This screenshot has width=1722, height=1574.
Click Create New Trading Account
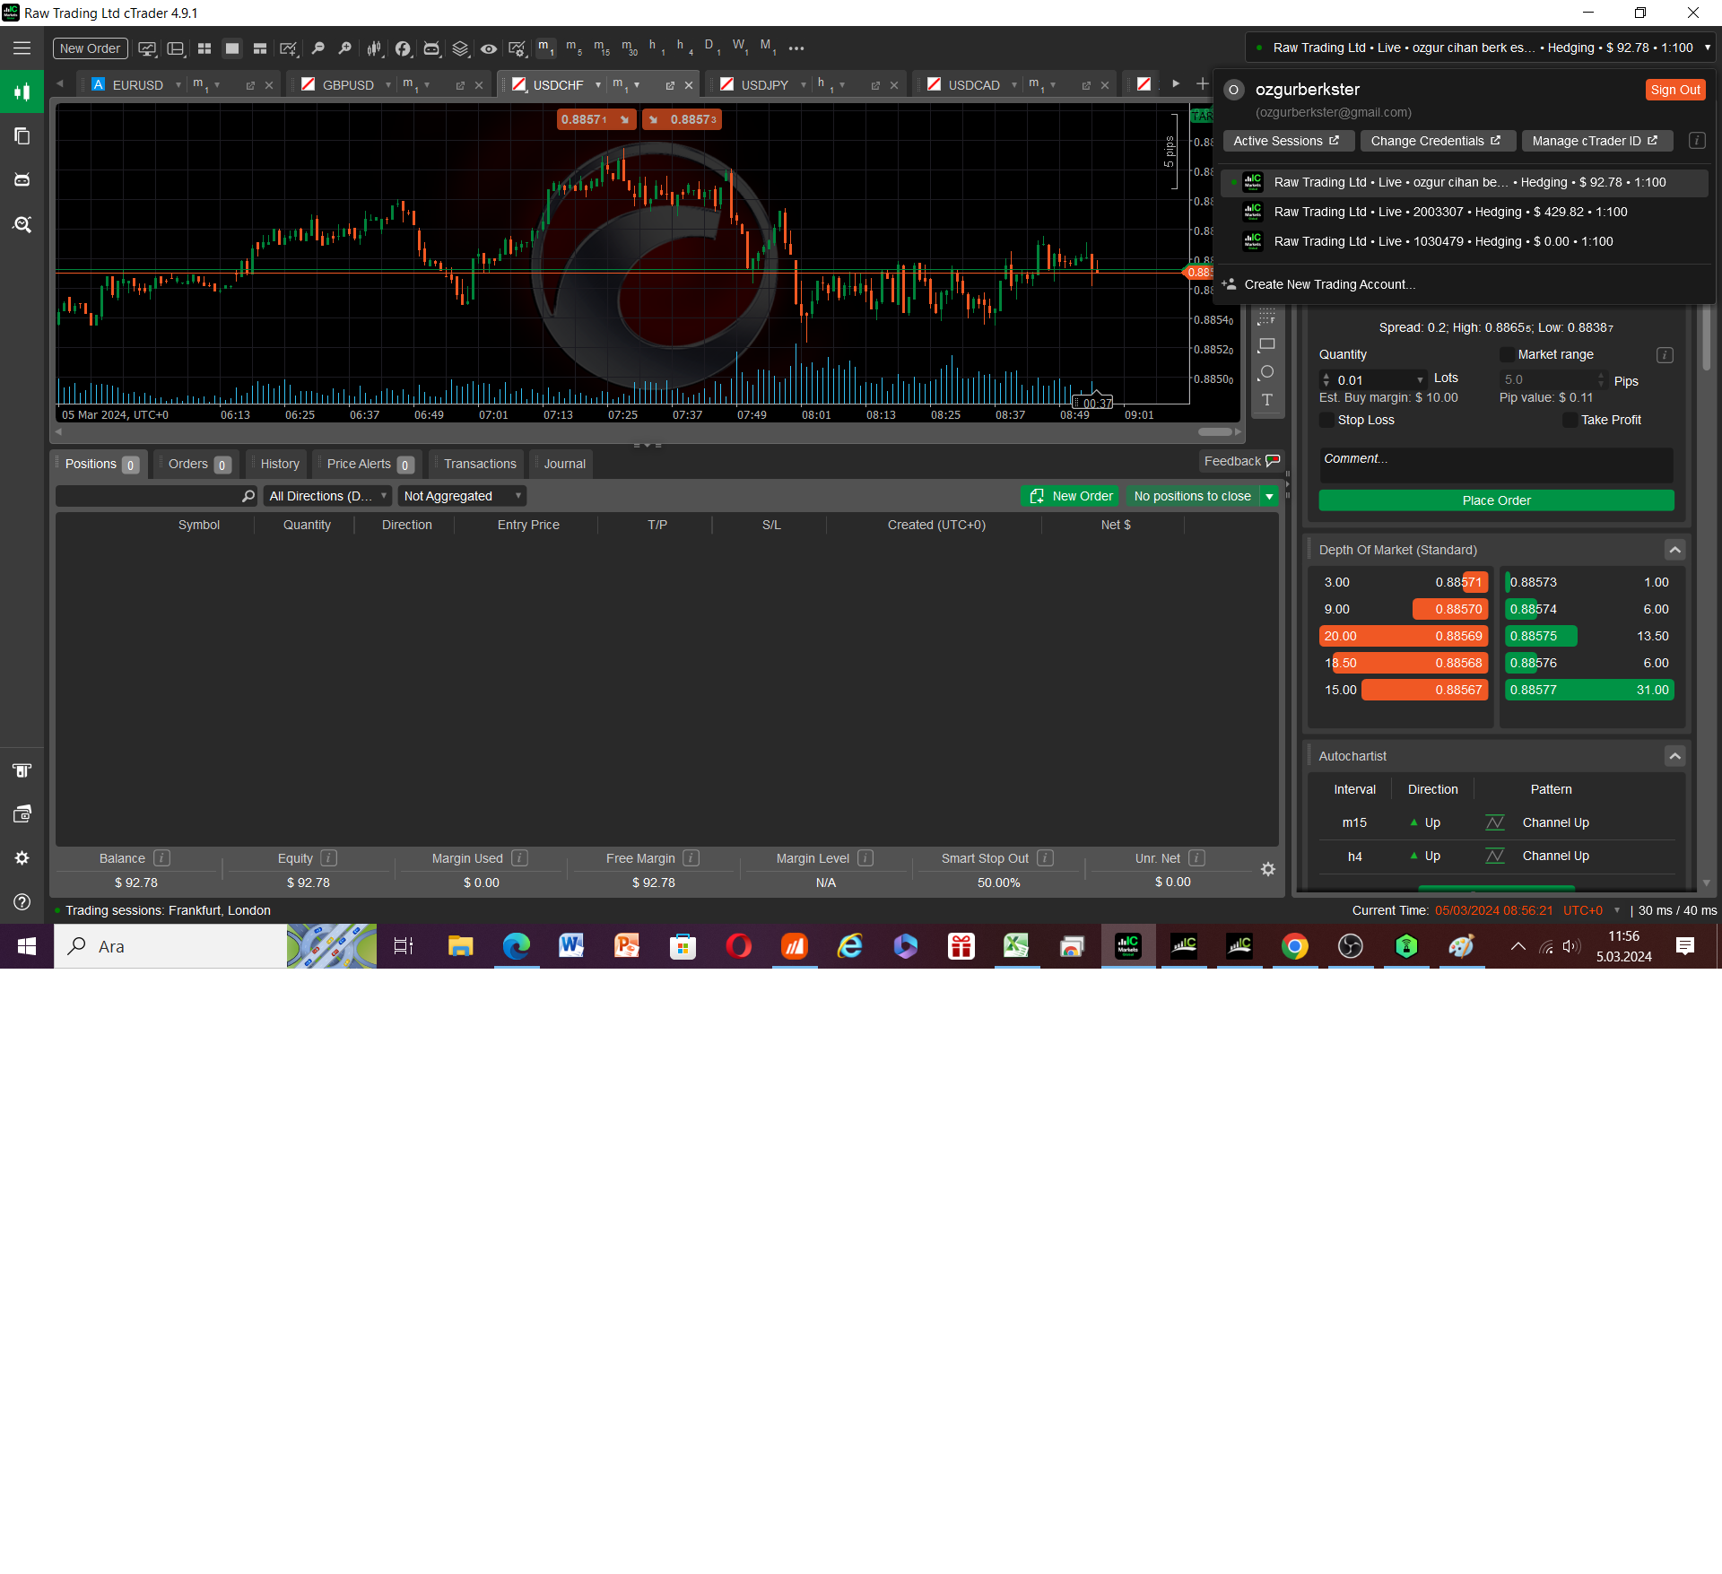pyautogui.click(x=1329, y=284)
